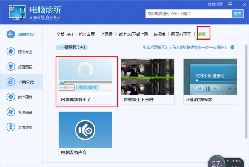The height and width of the screenshot is (167, 249).
Task: Click the 00:00/02:47 time display
Action: click(88, 88)
